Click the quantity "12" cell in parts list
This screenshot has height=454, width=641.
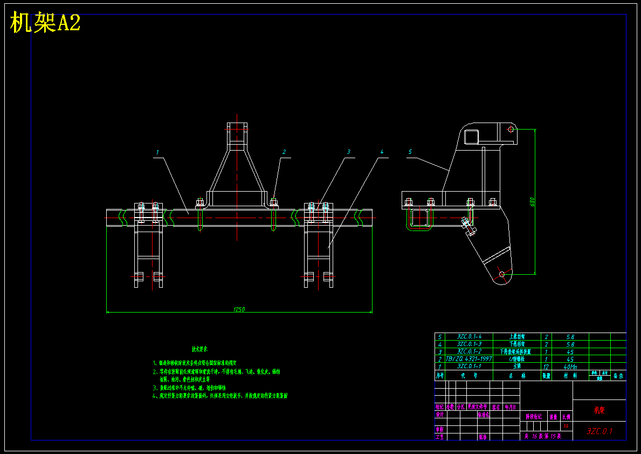click(x=546, y=367)
